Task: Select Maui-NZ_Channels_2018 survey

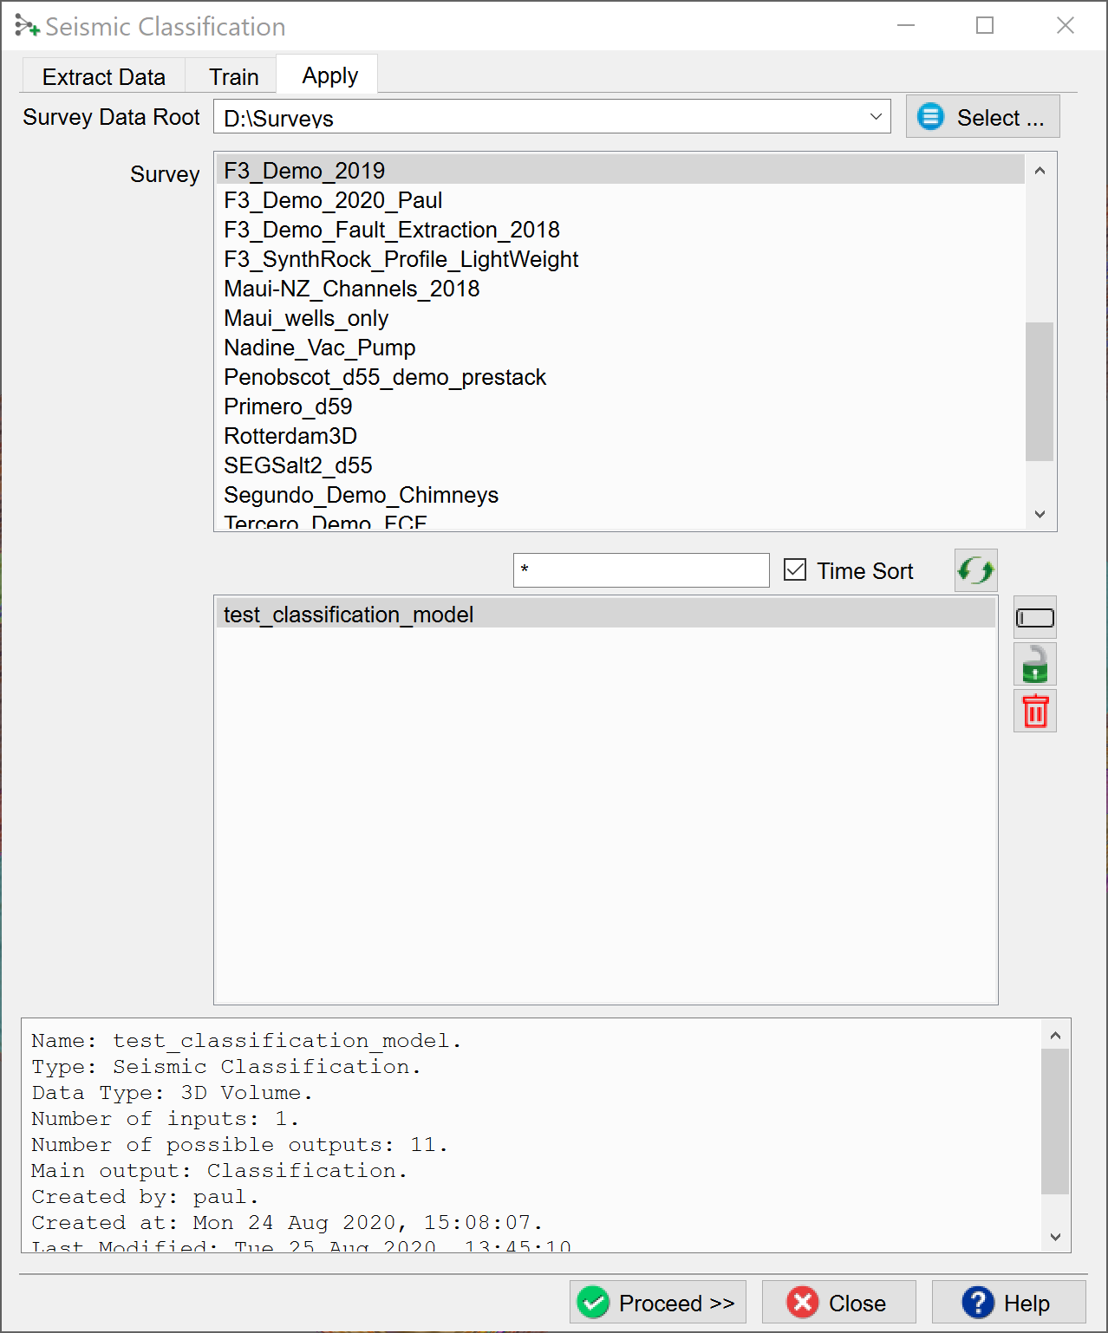Action: (351, 289)
